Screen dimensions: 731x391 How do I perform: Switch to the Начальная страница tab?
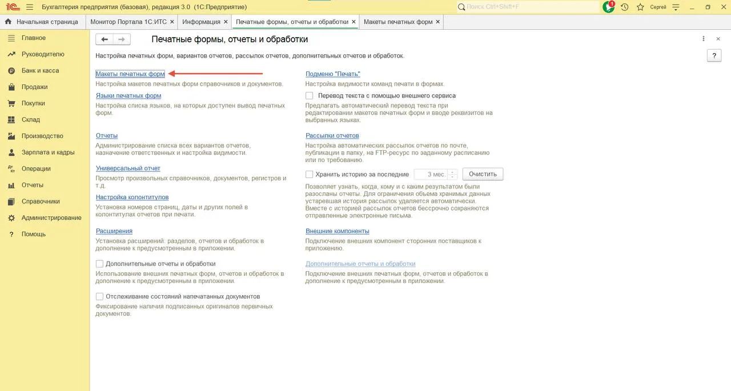[43, 22]
